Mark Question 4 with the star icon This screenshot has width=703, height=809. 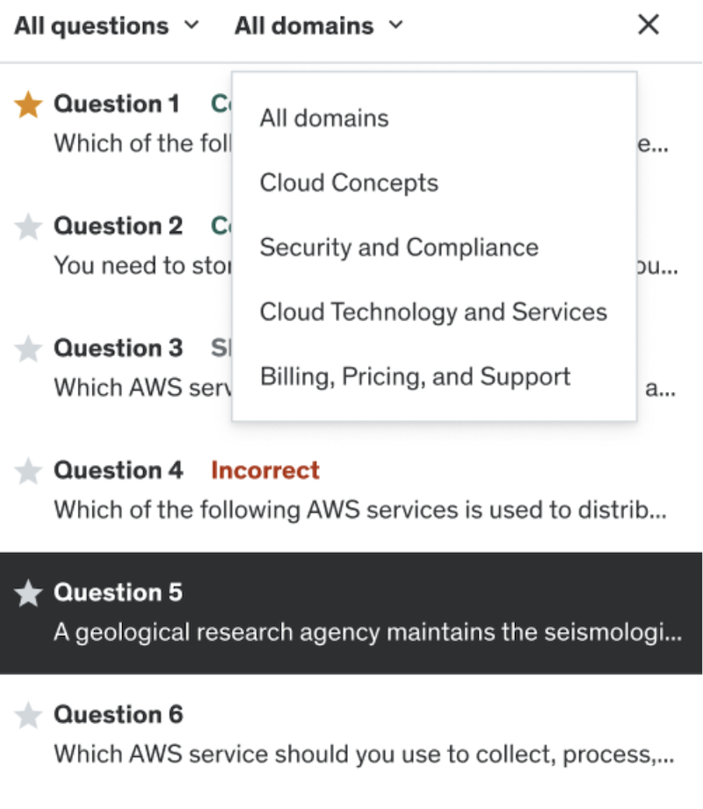pyautogui.click(x=28, y=471)
